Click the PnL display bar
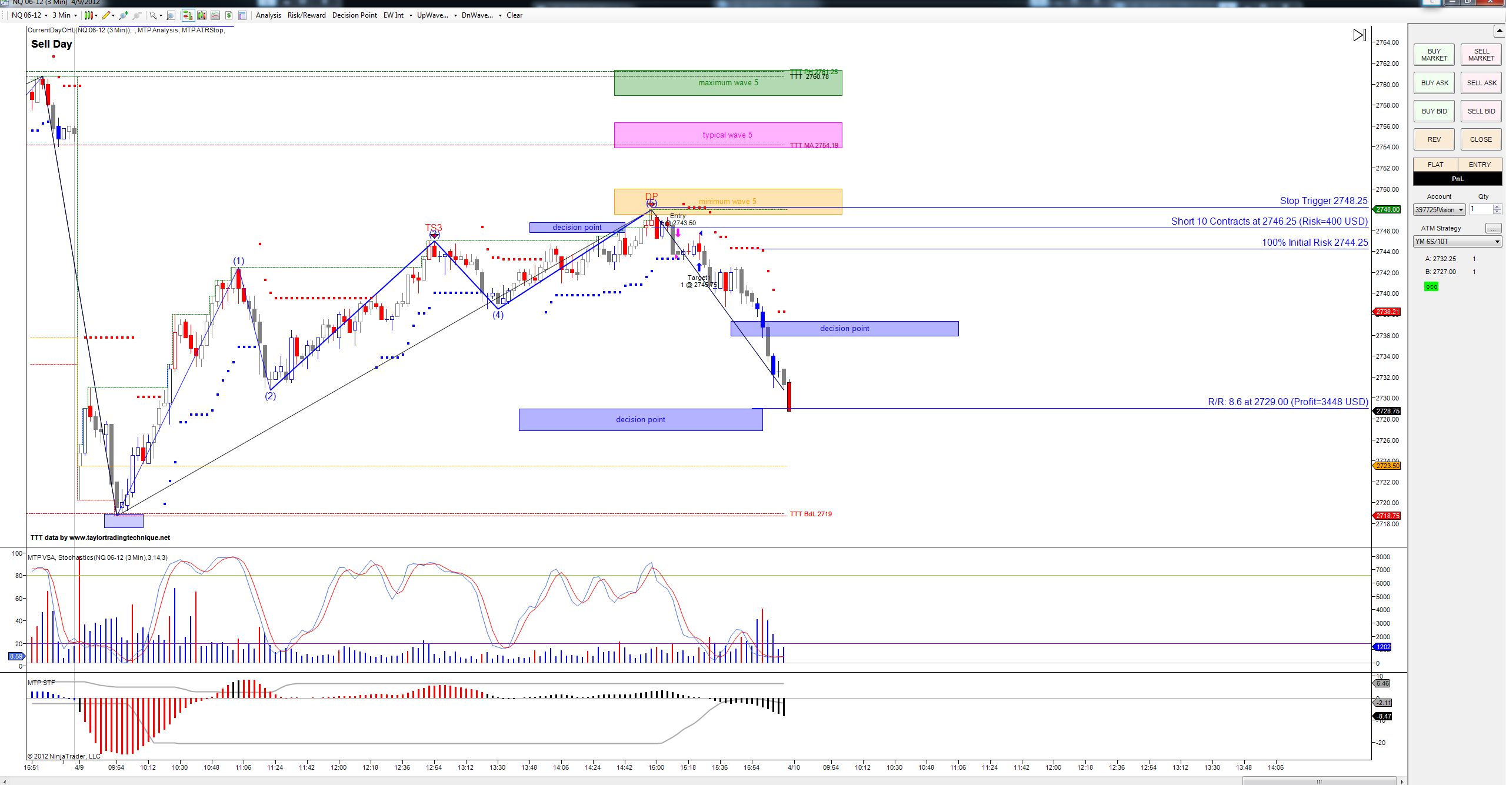The width and height of the screenshot is (1506, 785). pos(1458,179)
